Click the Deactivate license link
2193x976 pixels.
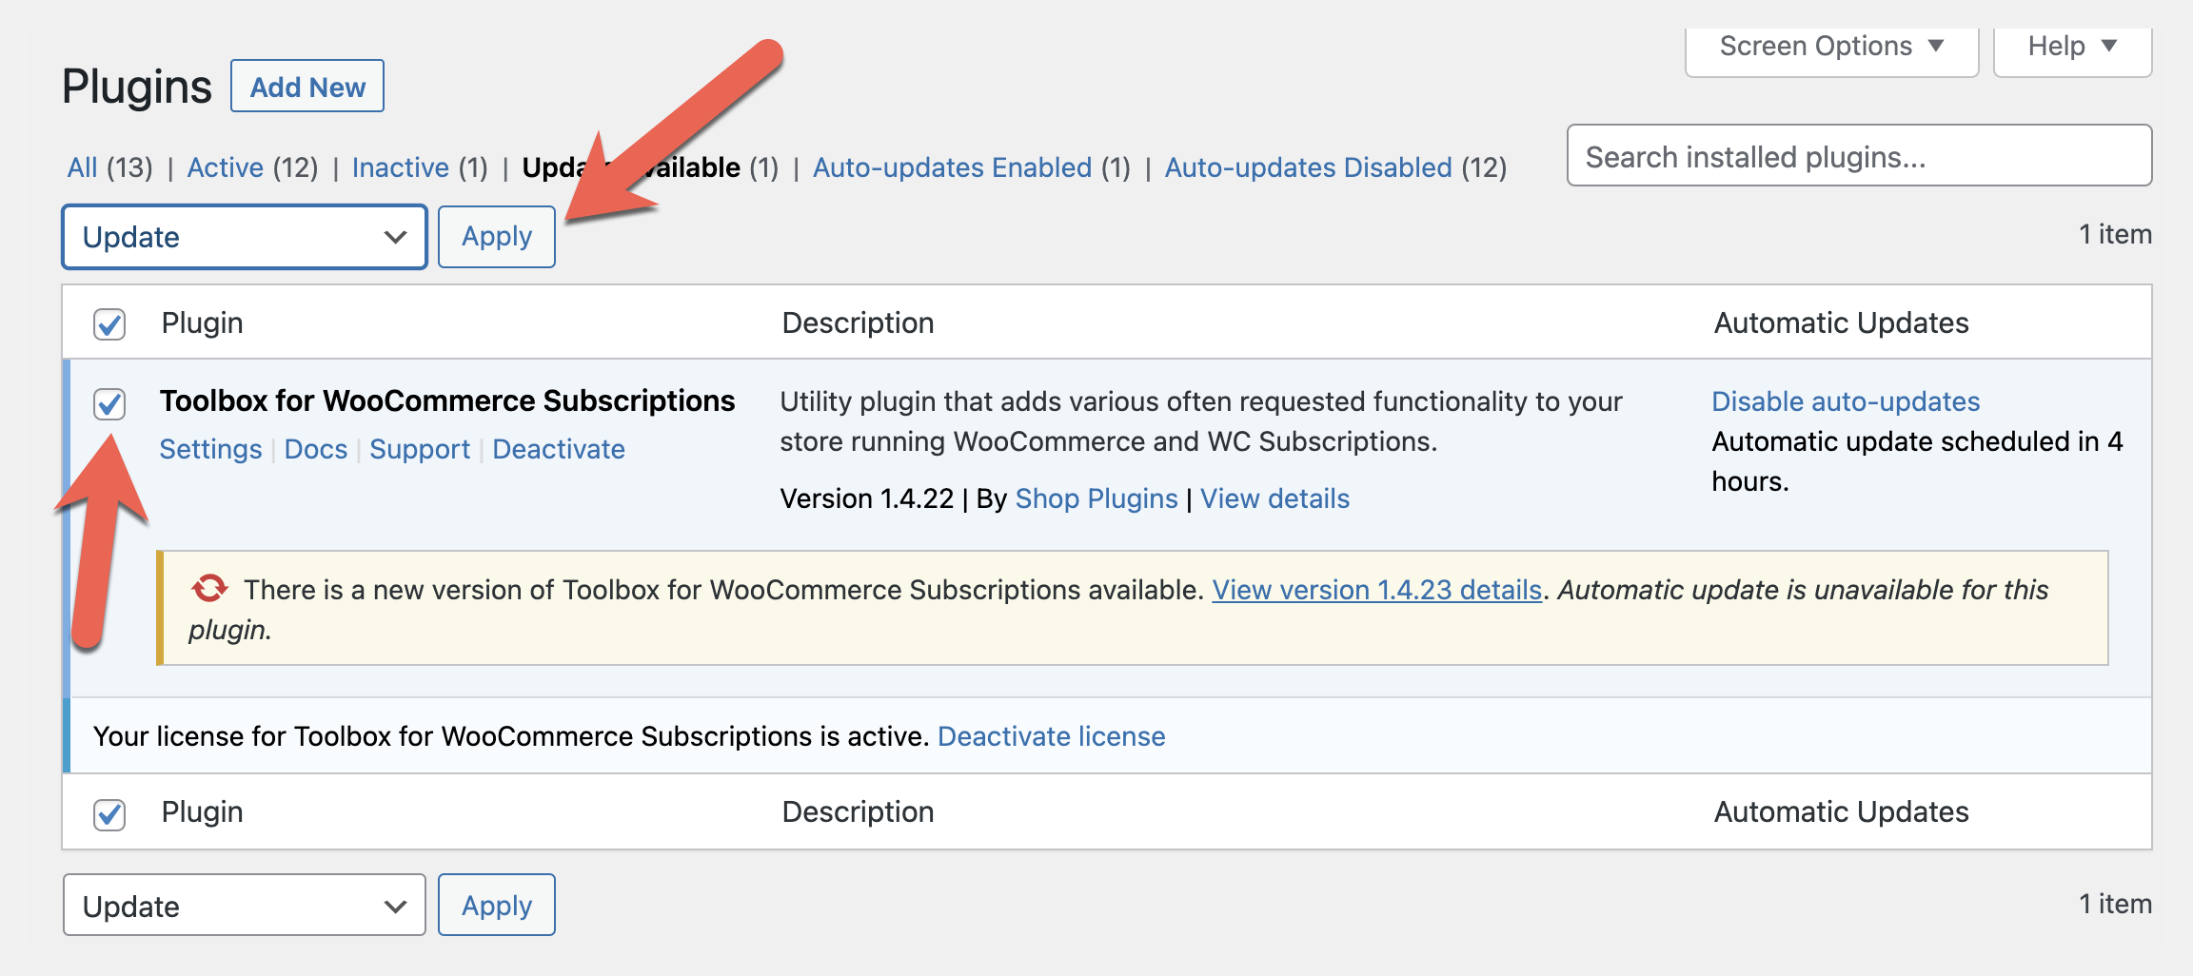[1051, 736]
